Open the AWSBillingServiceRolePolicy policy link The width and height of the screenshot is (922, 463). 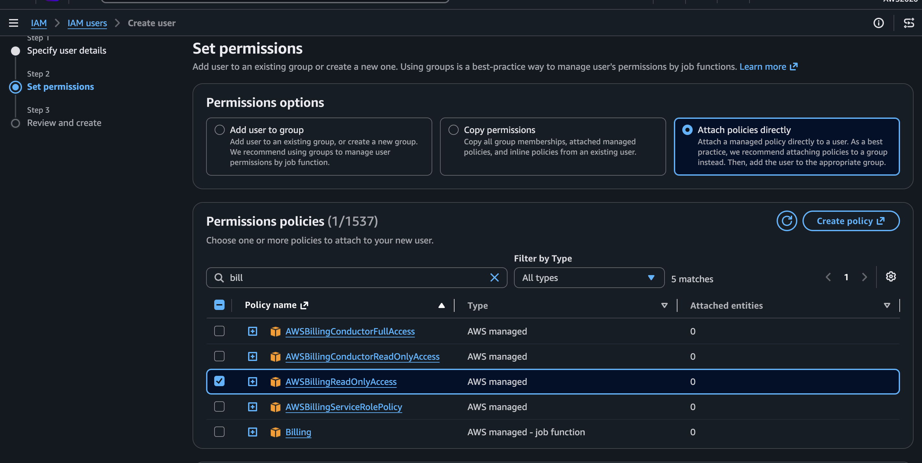tap(344, 407)
